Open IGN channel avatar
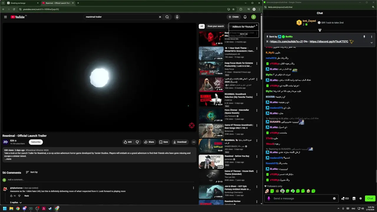This screenshot has width=377, height=212. click(x=5, y=142)
